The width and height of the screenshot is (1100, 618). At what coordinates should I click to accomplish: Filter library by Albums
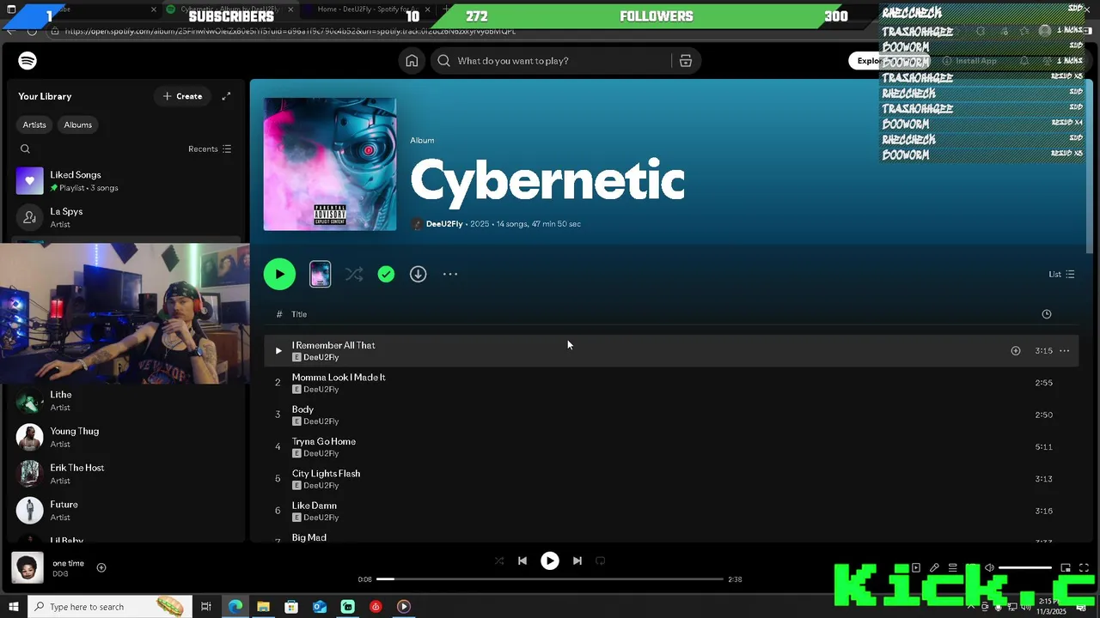pyautogui.click(x=77, y=124)
